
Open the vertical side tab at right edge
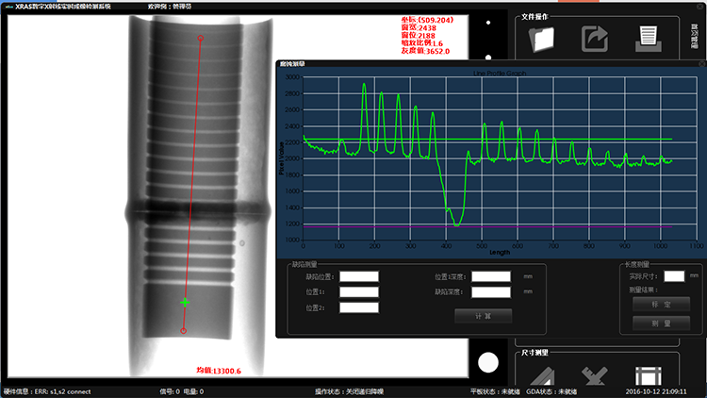coord(695,36)
